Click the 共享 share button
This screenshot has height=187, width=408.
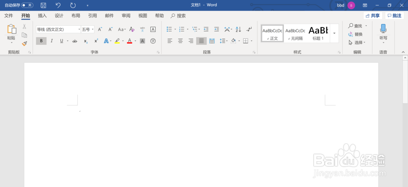(x=373, y=16)
